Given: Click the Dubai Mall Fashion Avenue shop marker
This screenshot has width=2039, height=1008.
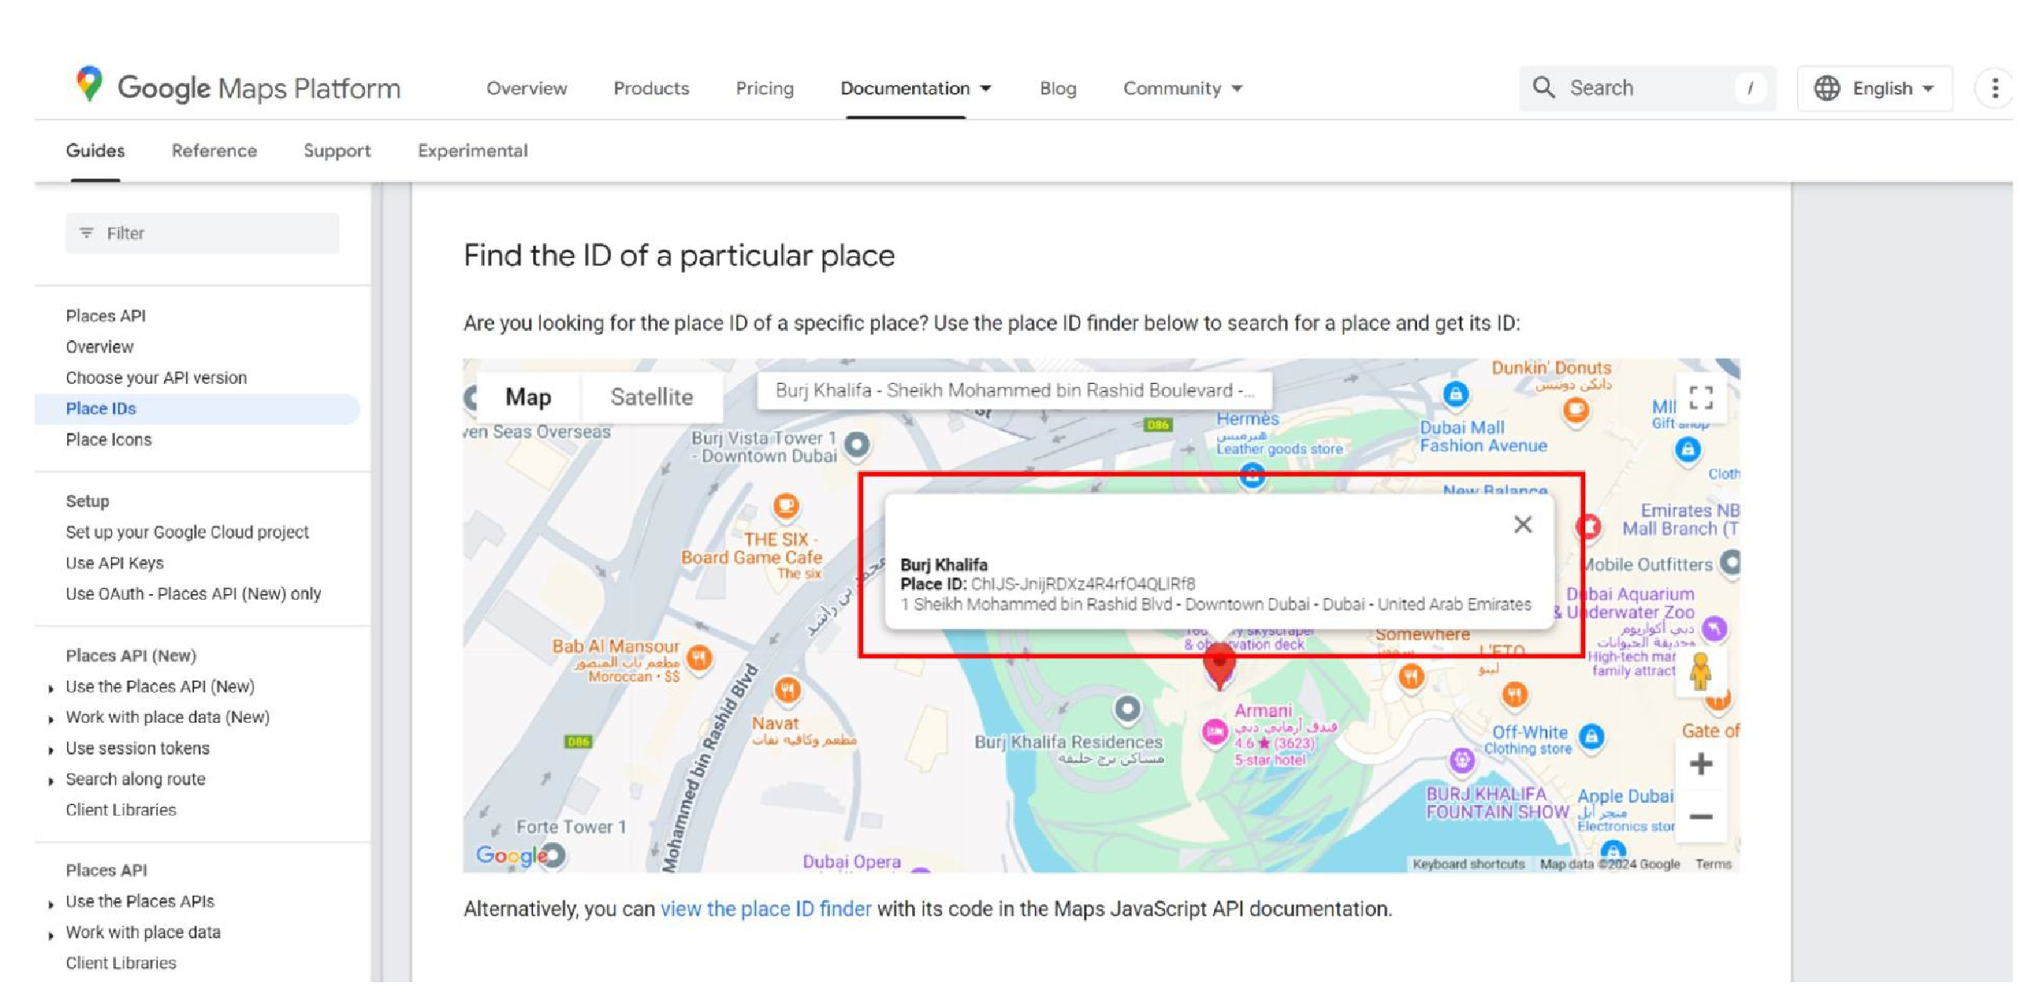Looking at the screenshot, I should click(1455, 394).
